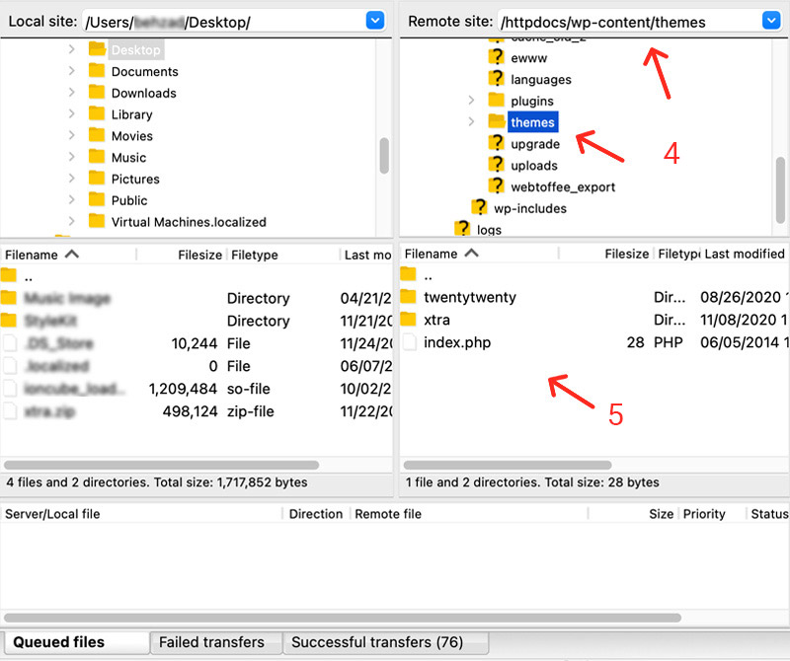Click the unknown-folder icon next to wp-includes
Screen dimensions: 790x661
pos(480,208)
